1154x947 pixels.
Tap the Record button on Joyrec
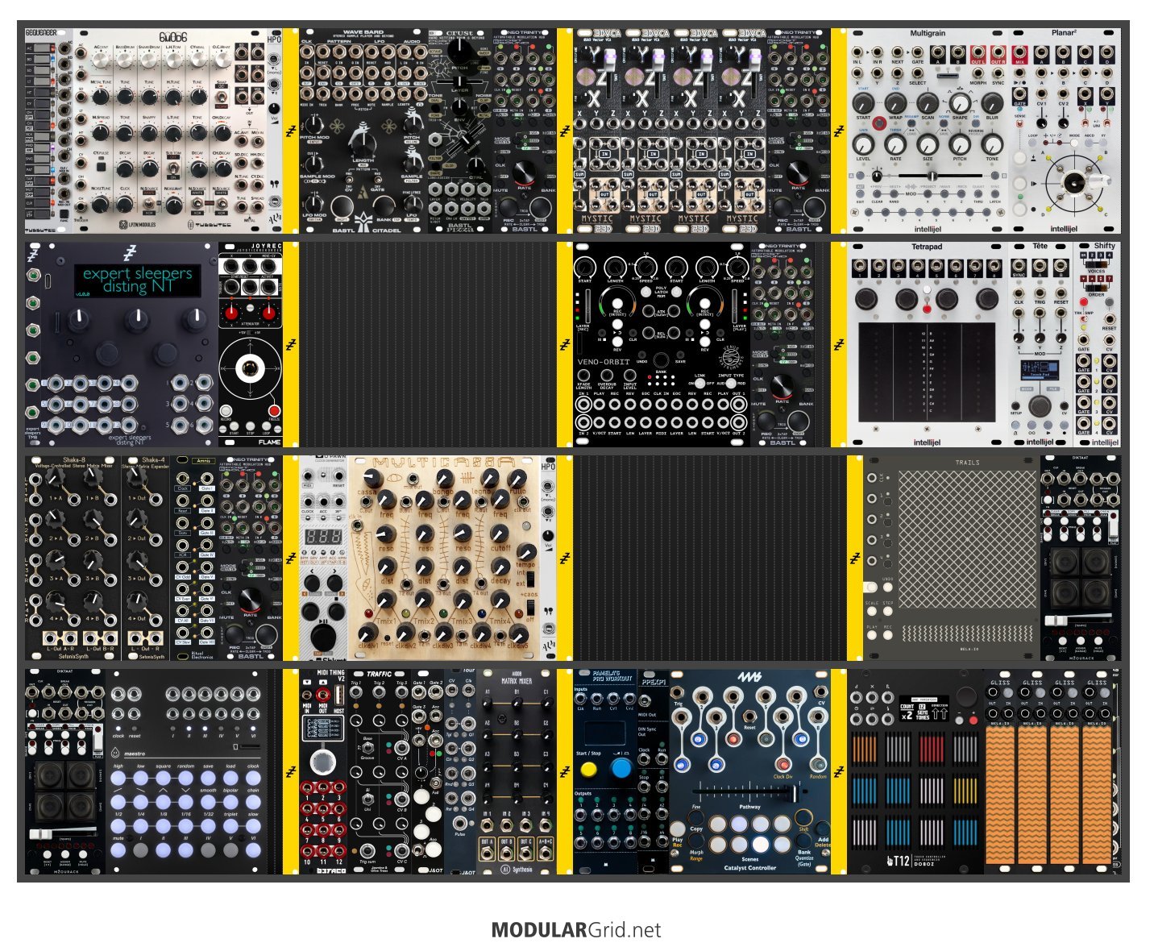click(227, 410)
